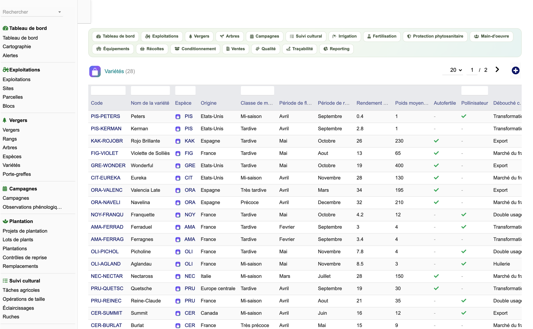Screen dimensions: 533x329
Task: Click species icon in CIT-EUREKA row
Action: pyautogui.click(x=178, y=178)
